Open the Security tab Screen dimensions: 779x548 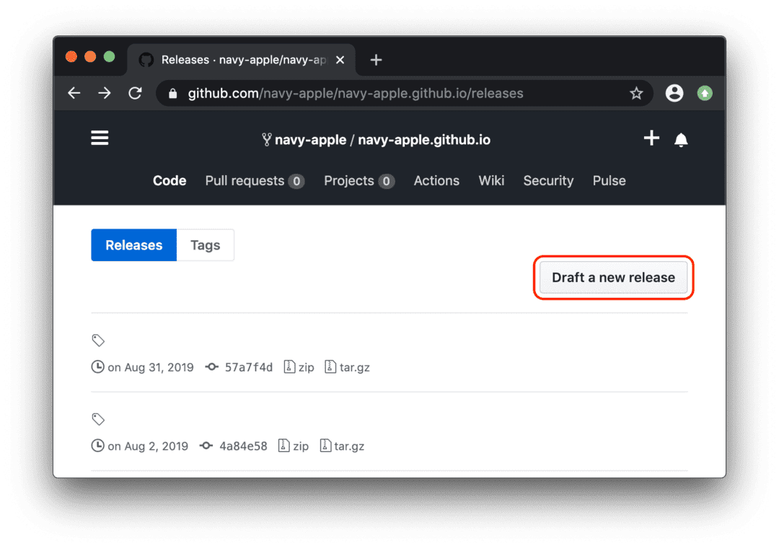point(548,181)
